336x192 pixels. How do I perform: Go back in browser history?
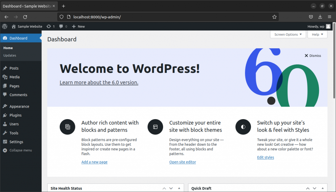click(7, 17)
